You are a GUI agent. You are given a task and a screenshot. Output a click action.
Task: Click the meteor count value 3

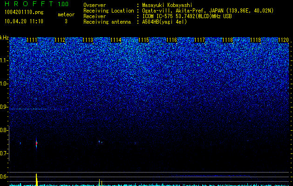click(x=66, y=21)
